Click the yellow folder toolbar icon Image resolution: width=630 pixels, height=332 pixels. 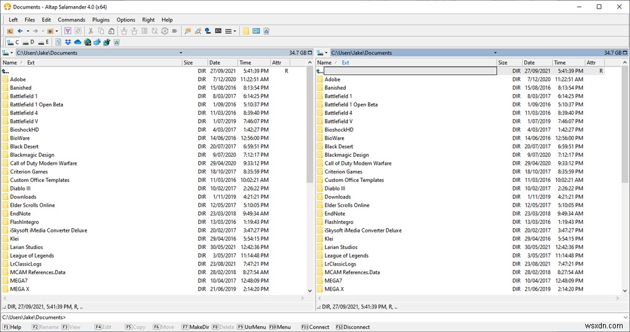246,31
